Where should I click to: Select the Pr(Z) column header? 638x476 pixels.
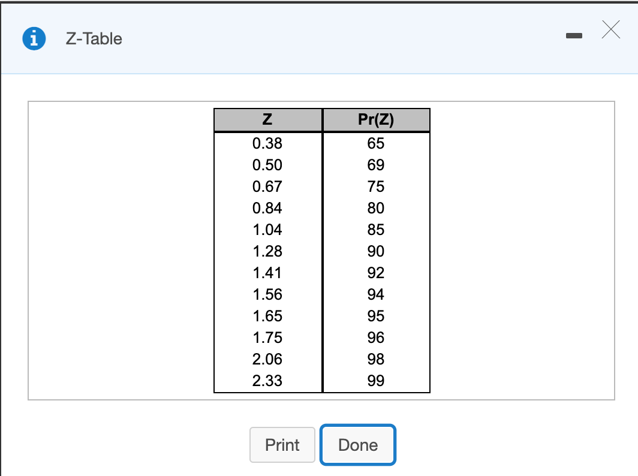(x=376, y=119)
